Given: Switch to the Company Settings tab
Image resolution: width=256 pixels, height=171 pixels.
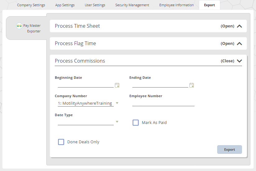Looking at the screenshot, I should pyautogui.click(x=31, y=5).
